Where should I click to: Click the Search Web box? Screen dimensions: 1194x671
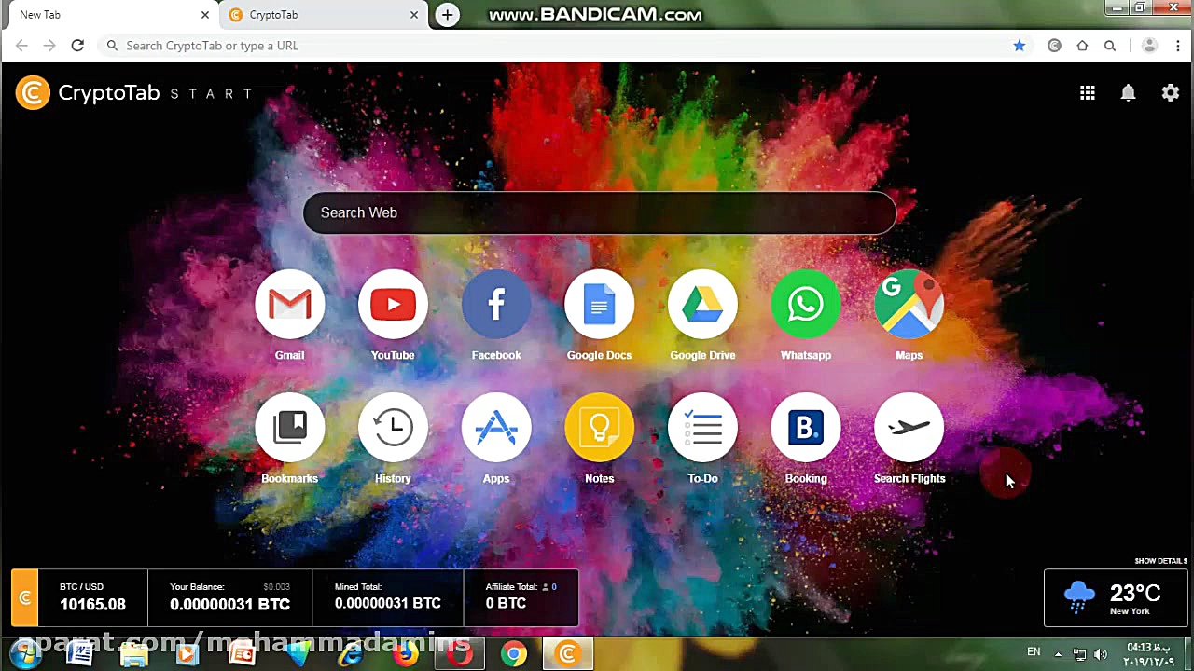(x=600, y=212)
